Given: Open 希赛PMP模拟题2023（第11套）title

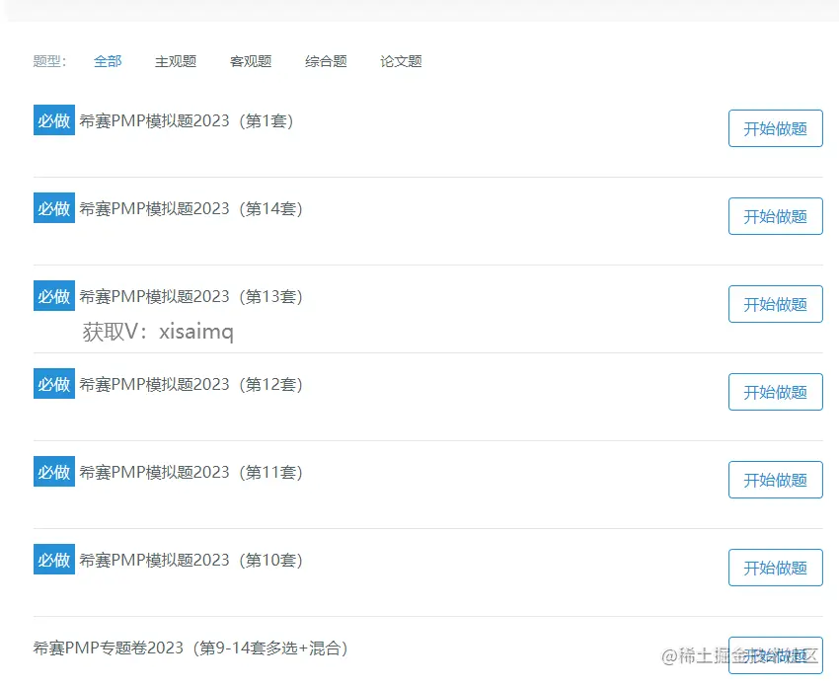Looking at the screenshot, I should 191,472.
